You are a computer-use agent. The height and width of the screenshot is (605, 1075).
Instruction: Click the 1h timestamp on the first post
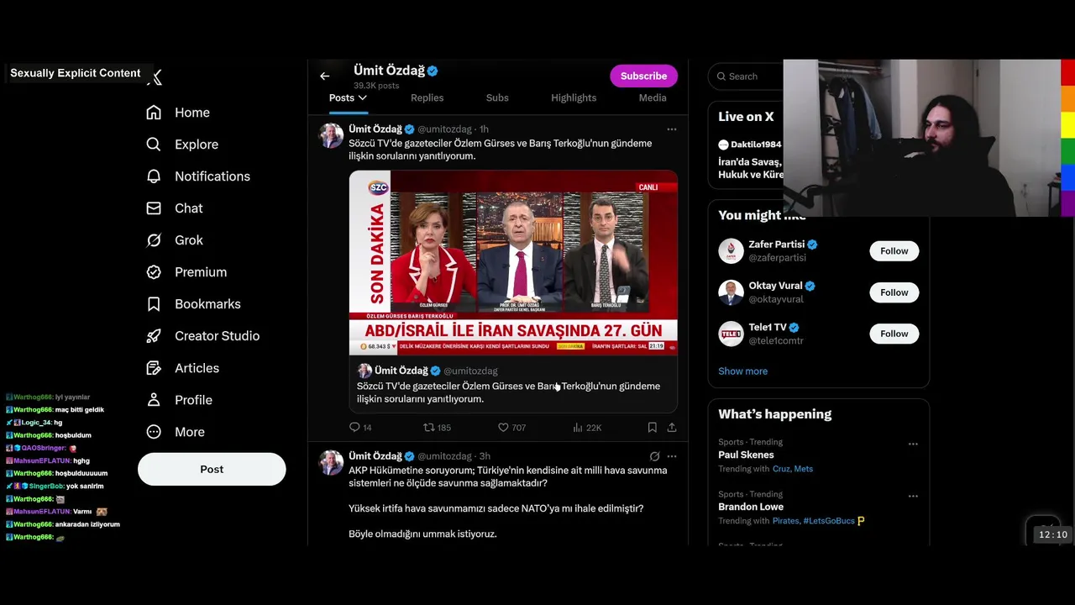484,129
